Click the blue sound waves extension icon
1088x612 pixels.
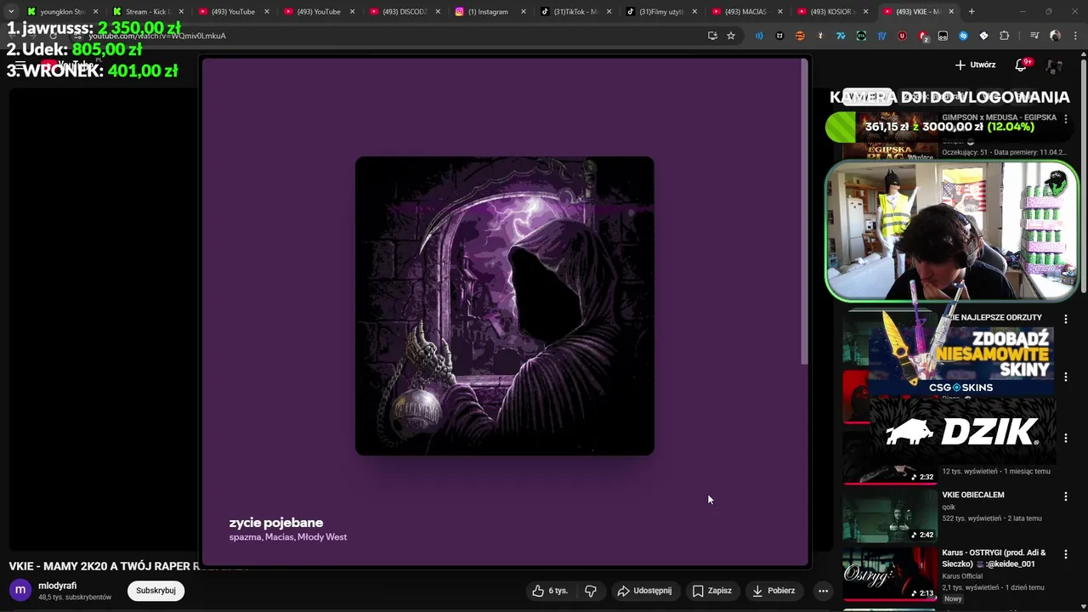click(759, 36)
